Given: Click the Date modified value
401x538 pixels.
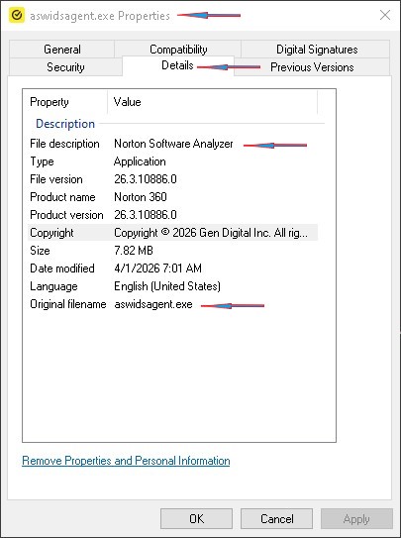Looking at the screenshot, I should tap(157, 269).
